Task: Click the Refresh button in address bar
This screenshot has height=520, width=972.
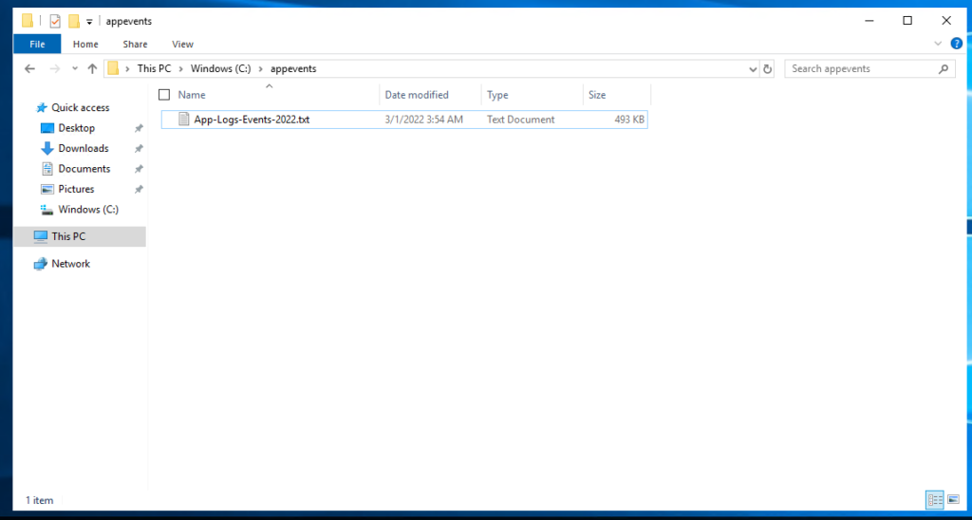Action: pos(767,68)
